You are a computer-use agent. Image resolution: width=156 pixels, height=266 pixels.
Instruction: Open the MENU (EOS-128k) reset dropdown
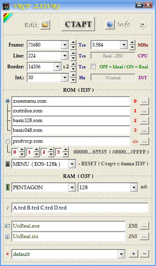click(72, 164)
